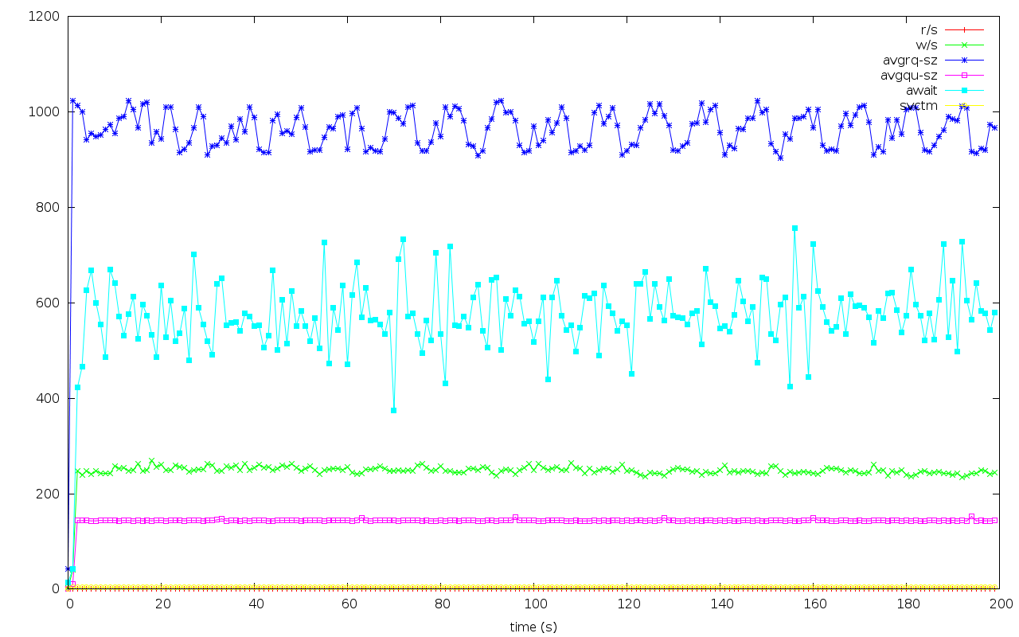The height and width of the screenshot is (637, 1019).
Task: Click the 200 x-axis tick label
Action: tap(1000, 604)
